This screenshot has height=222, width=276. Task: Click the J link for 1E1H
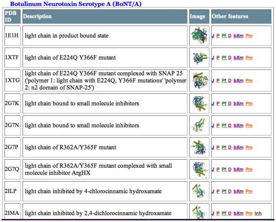tap(213, 36)
